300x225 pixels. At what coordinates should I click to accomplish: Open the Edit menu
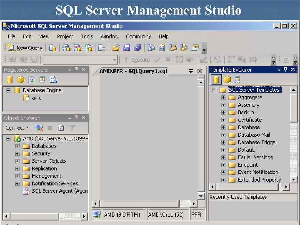click(27, 37)
